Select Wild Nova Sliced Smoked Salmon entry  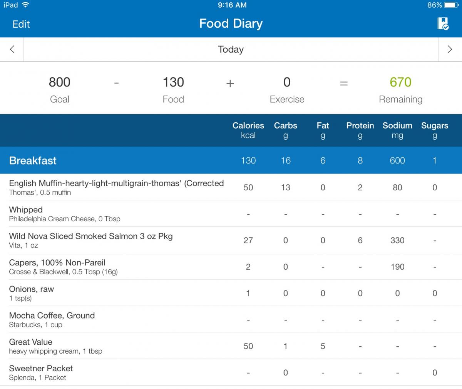click(231, 240)
